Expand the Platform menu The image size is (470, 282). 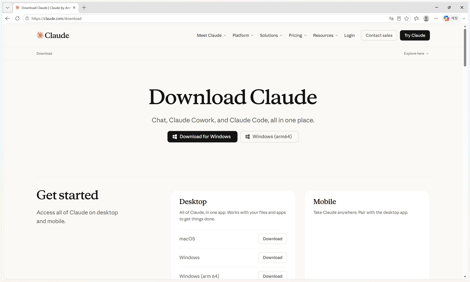tap(243, 35)
